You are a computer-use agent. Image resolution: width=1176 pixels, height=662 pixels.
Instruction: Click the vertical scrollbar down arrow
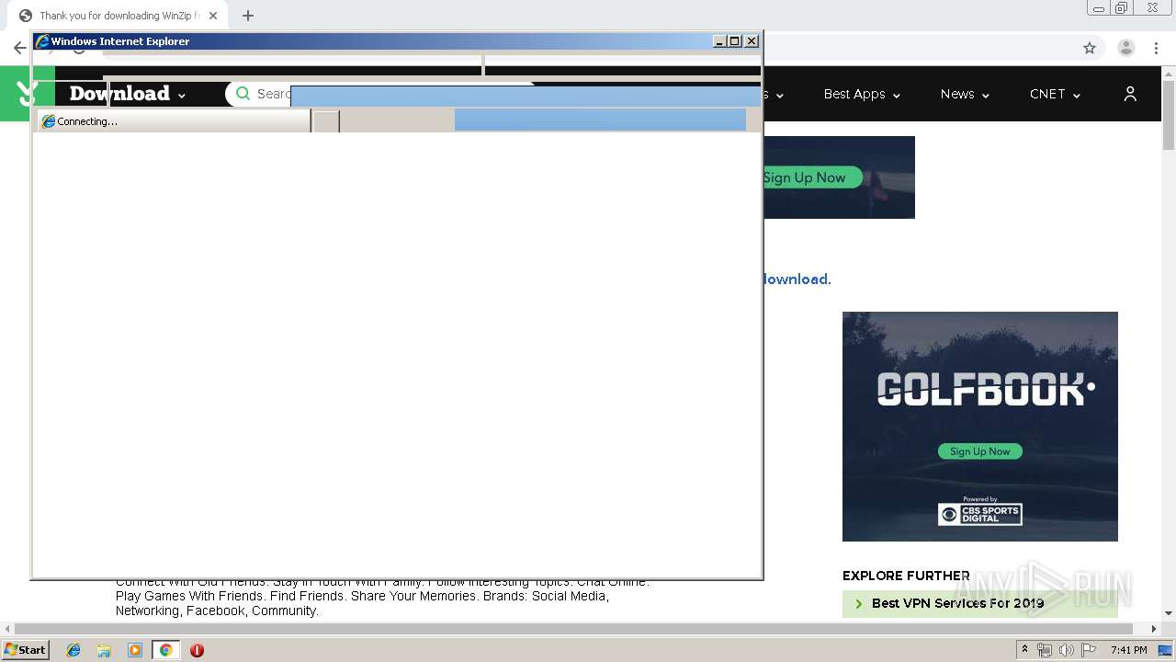point(1169,613)
